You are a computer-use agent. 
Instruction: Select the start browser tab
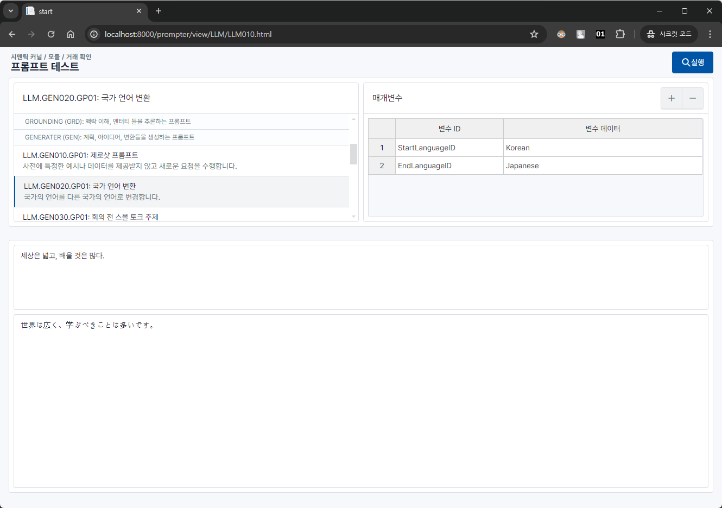click(84, 11)
